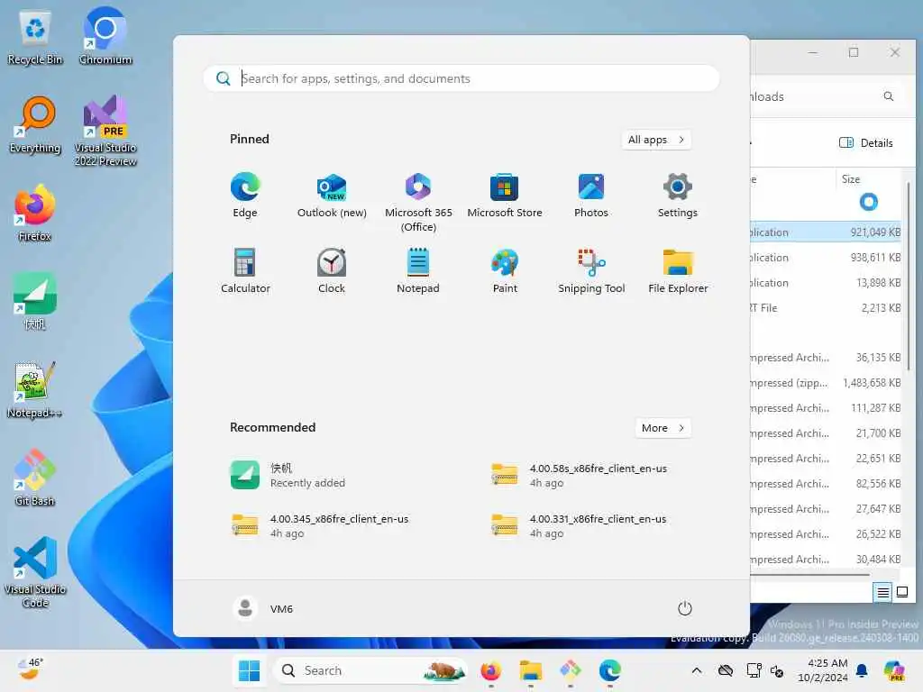Select Firefox desktop shortcut
The image size is (923, 692).
click(x=35, y=213)
